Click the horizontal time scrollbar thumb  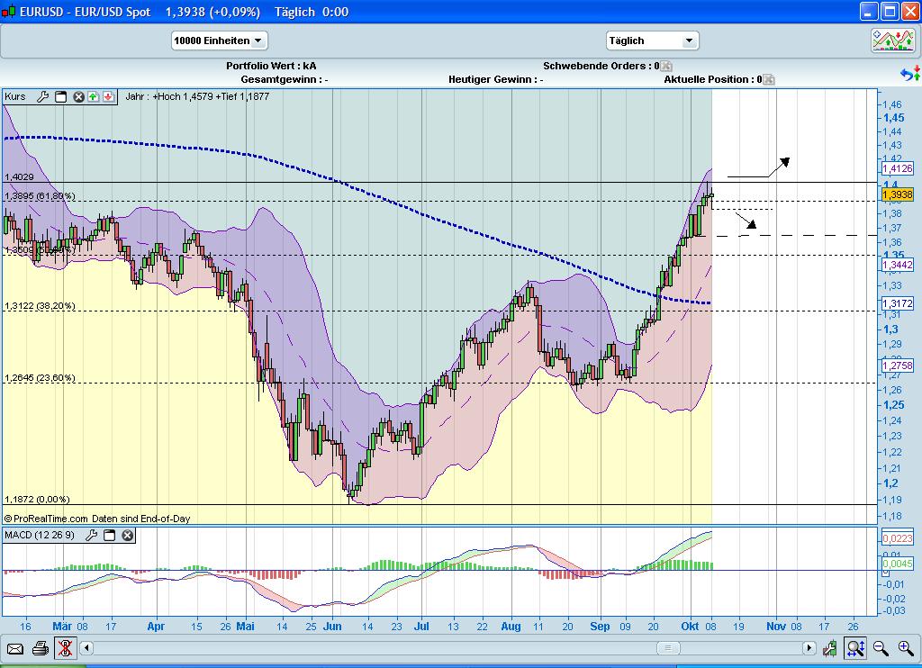[669, 647]
